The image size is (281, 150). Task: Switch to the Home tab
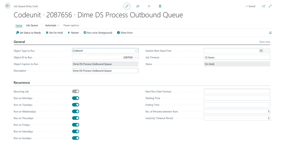pos(19,25)
